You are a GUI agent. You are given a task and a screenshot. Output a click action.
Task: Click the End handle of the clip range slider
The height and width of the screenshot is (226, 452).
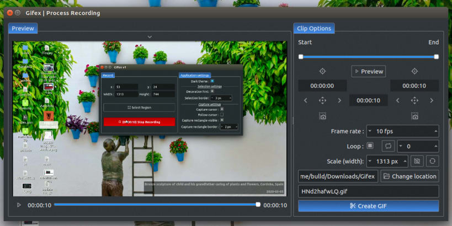point(437,57)
